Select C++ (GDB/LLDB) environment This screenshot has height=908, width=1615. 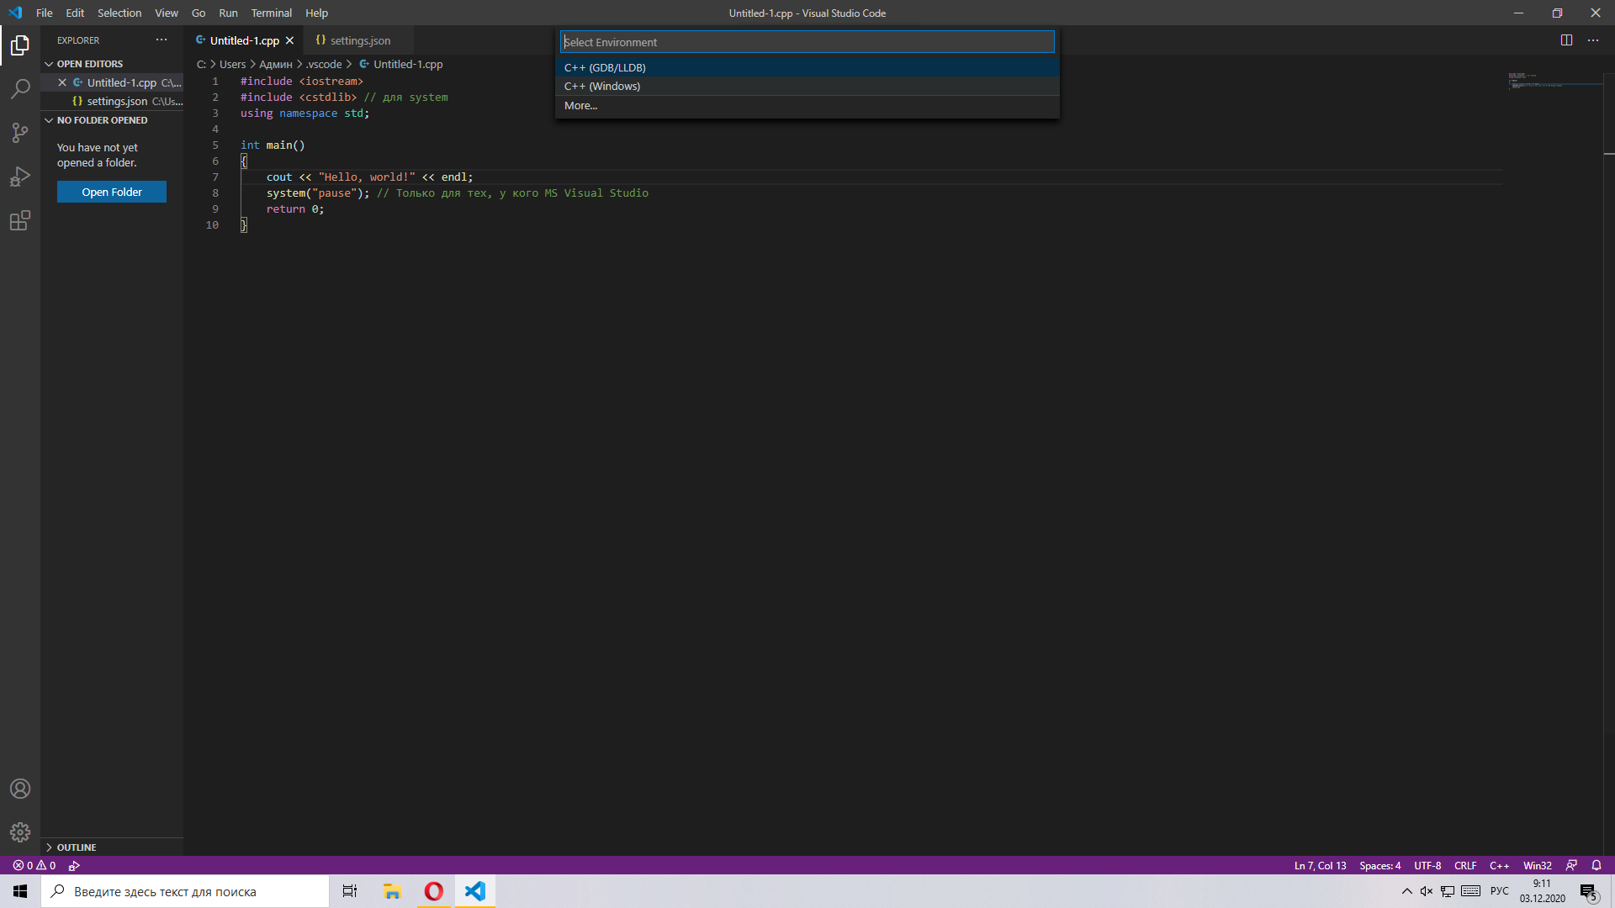click(x=807, y=67)
